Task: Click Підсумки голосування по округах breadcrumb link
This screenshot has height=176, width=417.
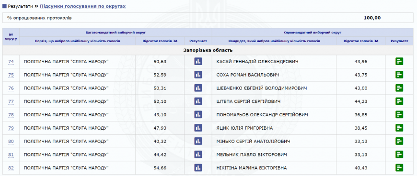Action: click(83, 6)
